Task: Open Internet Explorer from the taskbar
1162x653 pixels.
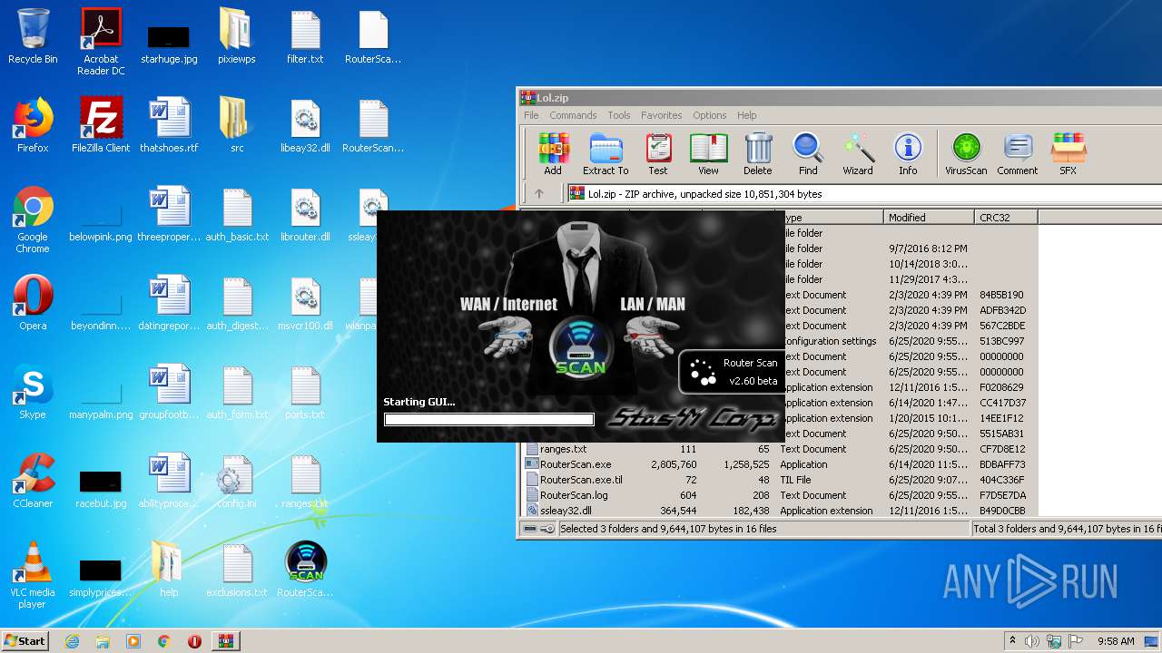Action: 73,641
